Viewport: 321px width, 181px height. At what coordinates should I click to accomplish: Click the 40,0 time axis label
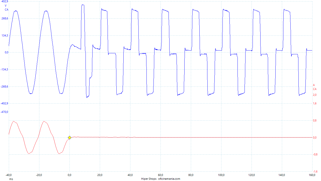(x=130, y=175)
